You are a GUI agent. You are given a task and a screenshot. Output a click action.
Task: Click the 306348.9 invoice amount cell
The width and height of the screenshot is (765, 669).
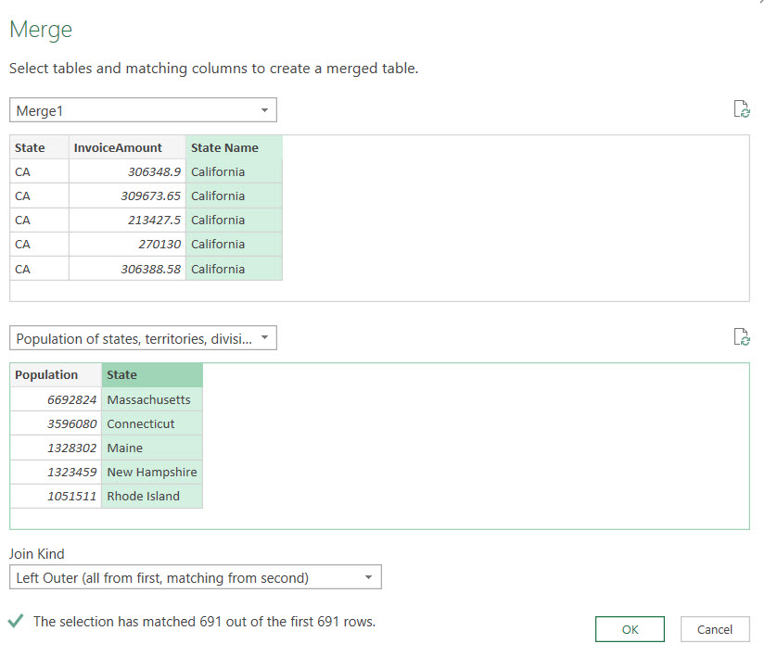126,171
